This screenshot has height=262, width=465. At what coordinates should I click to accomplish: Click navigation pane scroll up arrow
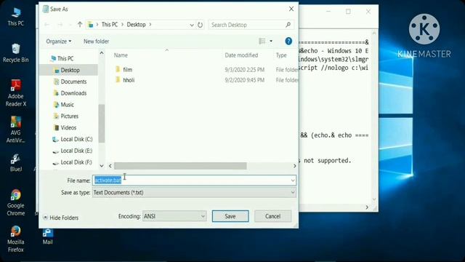tap(102, 53)
